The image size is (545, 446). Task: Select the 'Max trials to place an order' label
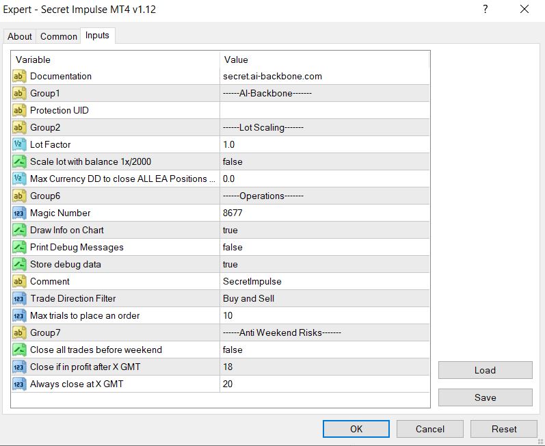pos(85,315)
